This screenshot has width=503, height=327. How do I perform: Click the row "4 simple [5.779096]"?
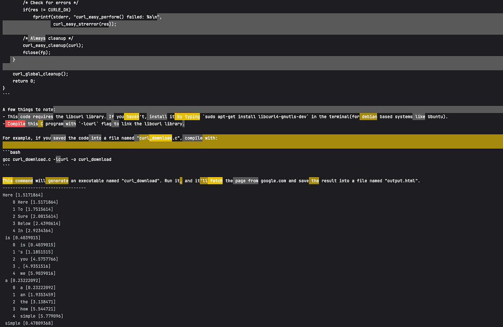click(38, 316)
